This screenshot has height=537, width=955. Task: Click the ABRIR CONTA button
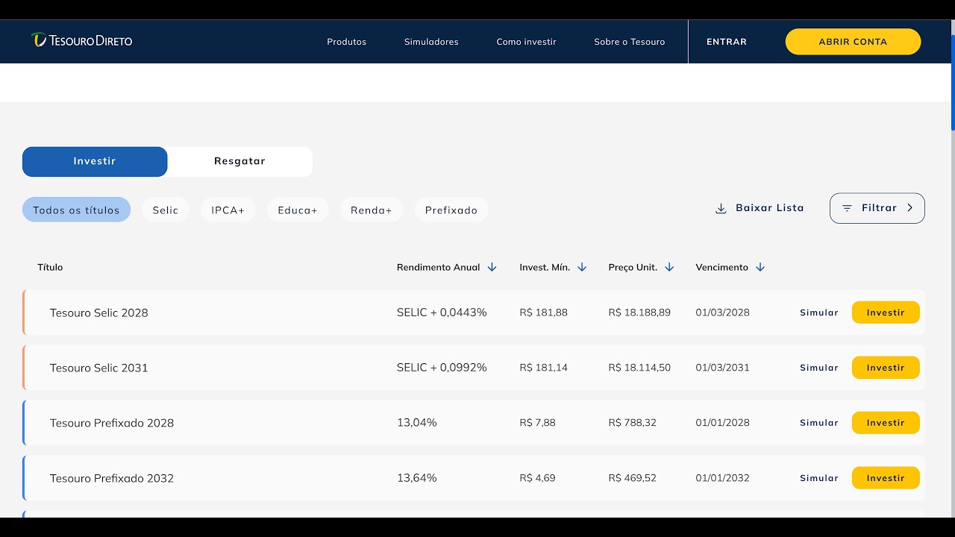click(853, 42)
